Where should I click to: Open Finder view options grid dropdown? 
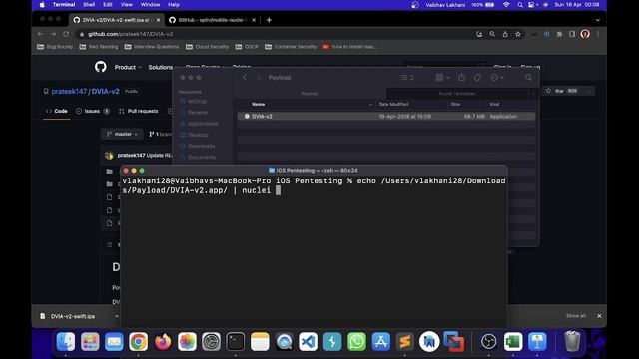(x=442, y=77)
